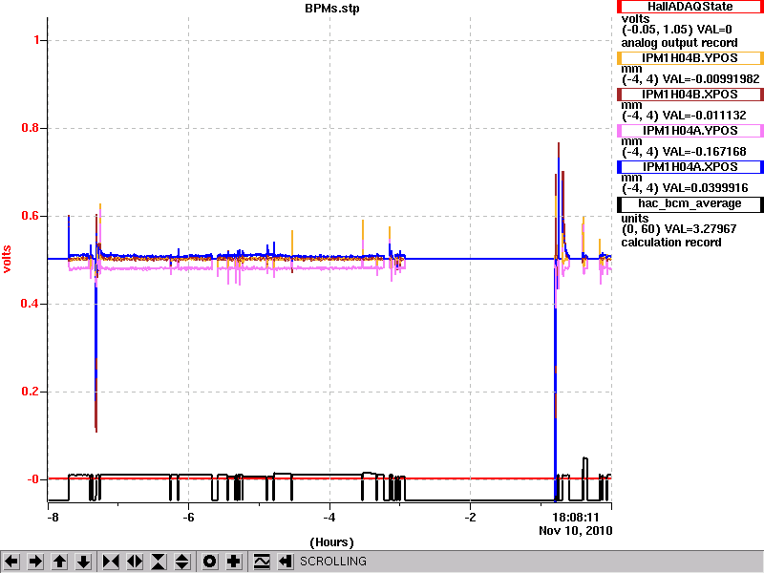Pan the plot down with the down arrow
764x573 pixels.
pos(83,562)
